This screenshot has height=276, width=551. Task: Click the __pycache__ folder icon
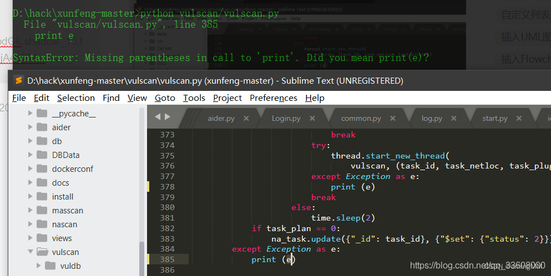pyautogui.click(x=42, y=113)
